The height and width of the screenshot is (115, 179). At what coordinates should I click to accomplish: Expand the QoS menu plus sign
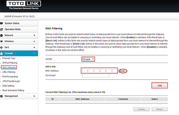[34, 47]
